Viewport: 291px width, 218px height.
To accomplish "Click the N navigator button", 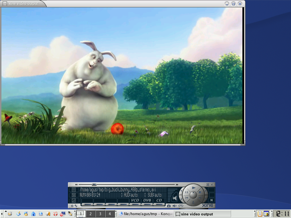I will coord(211,200).
